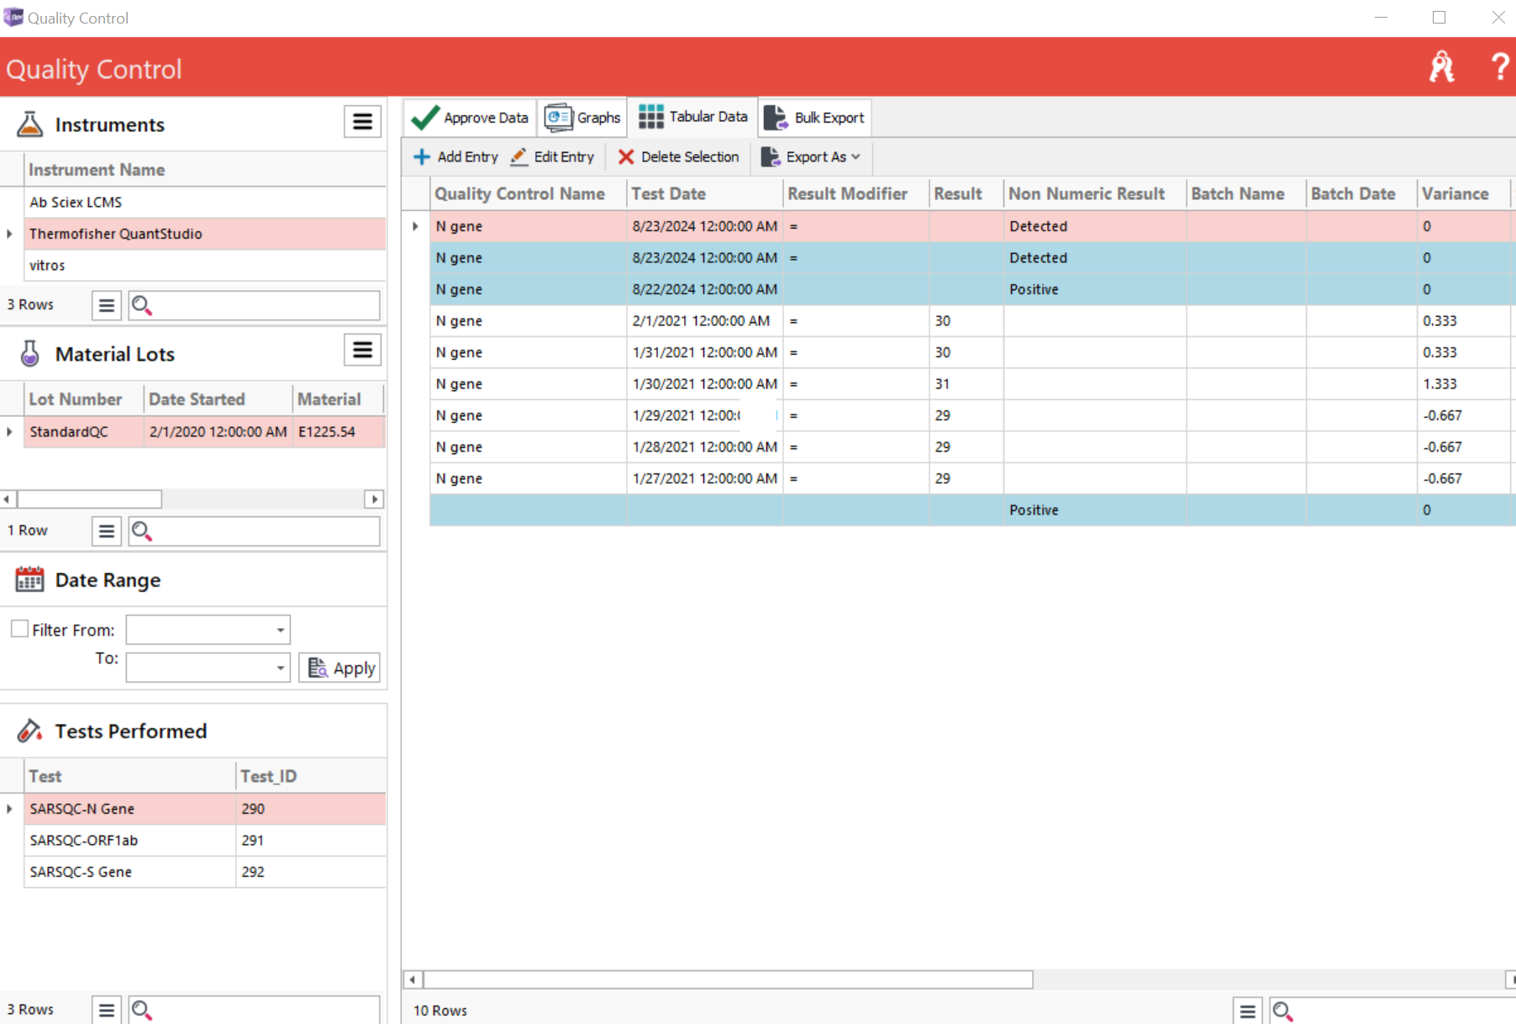Screen dimensions: 1516x1024
Task: Open the Instruments footer list options icon
Action: pos(107,305)
